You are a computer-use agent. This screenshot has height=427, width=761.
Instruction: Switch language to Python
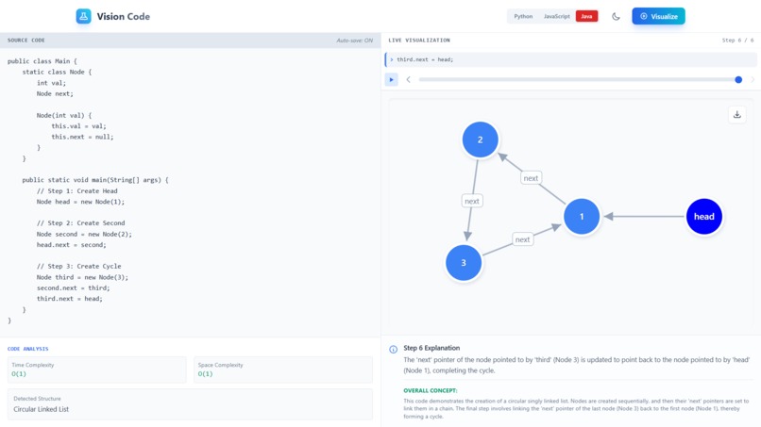click(x=523, y=16)
